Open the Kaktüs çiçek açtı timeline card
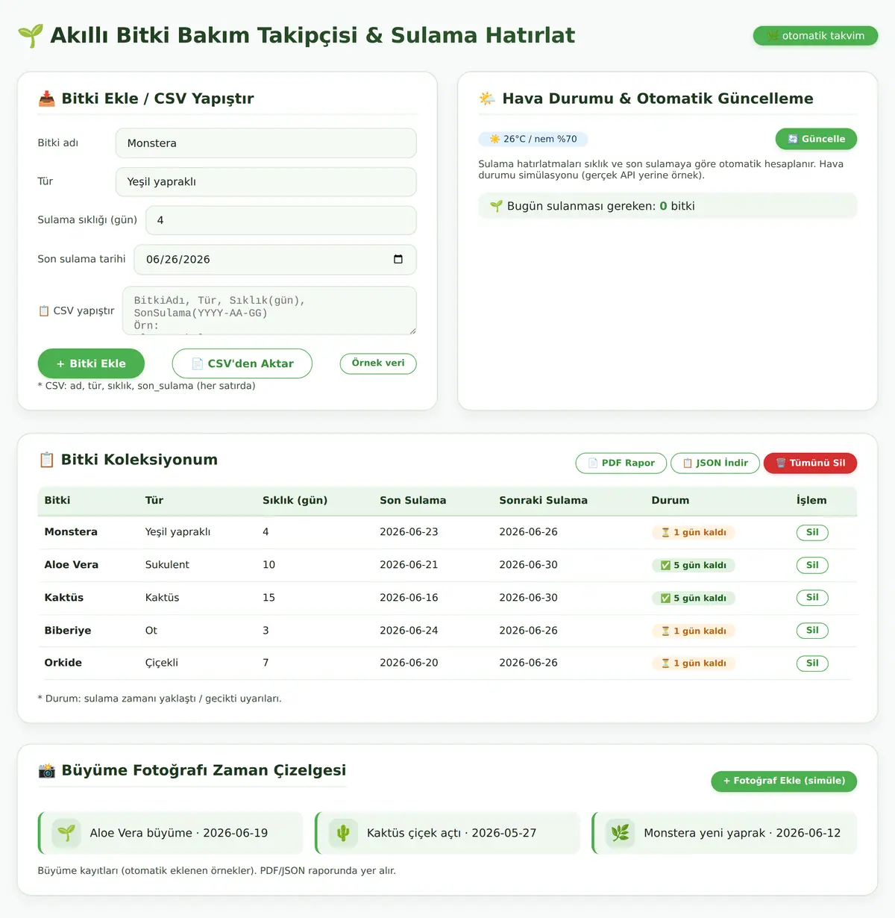 pyautogui.click(x=447, y=833)
